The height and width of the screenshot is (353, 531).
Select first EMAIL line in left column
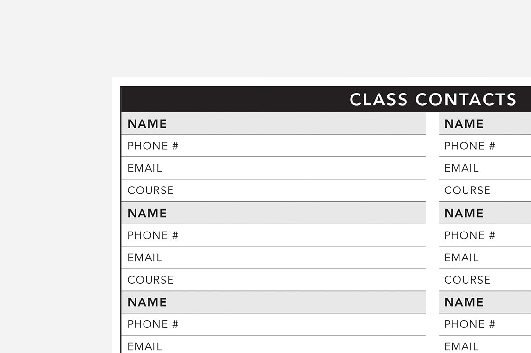pos(273,168)
